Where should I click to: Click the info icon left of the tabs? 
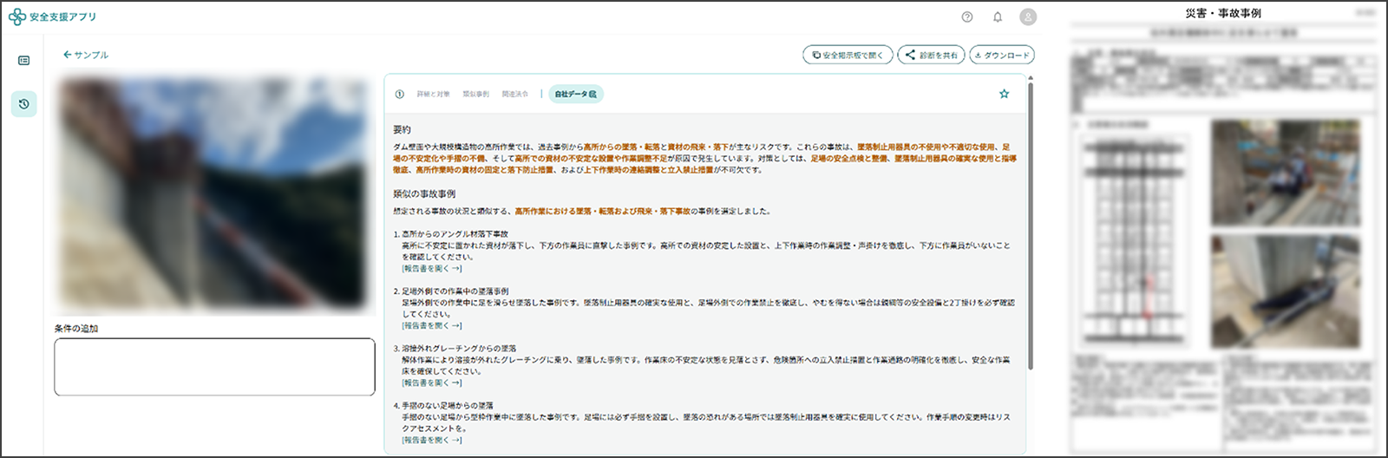tap(400, 94)
